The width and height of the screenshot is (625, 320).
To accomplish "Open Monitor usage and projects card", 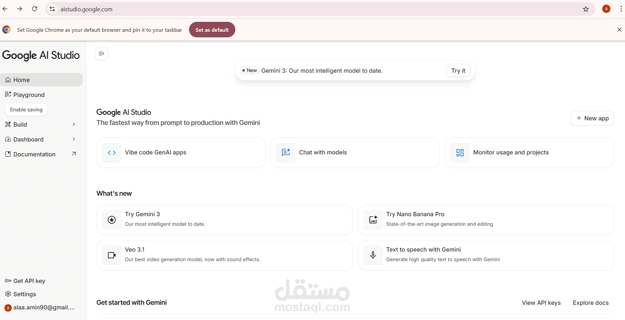I will [529, 152].
